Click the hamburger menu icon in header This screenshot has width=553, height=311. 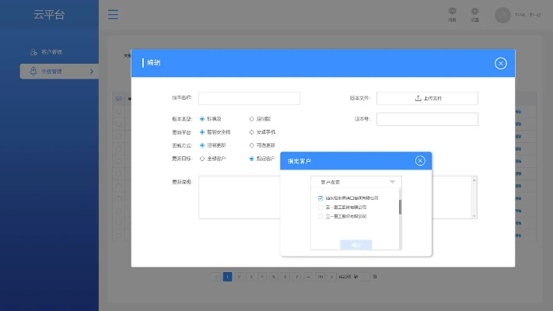point(114,15)
